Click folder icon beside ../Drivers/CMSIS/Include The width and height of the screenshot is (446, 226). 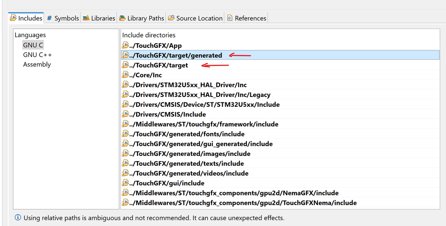[x=125, y=114]
